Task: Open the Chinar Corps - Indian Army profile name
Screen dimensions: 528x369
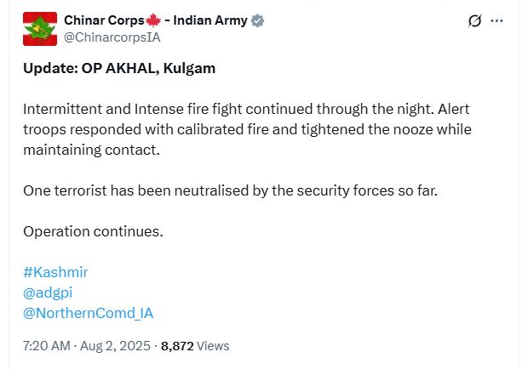Action: 156,20
